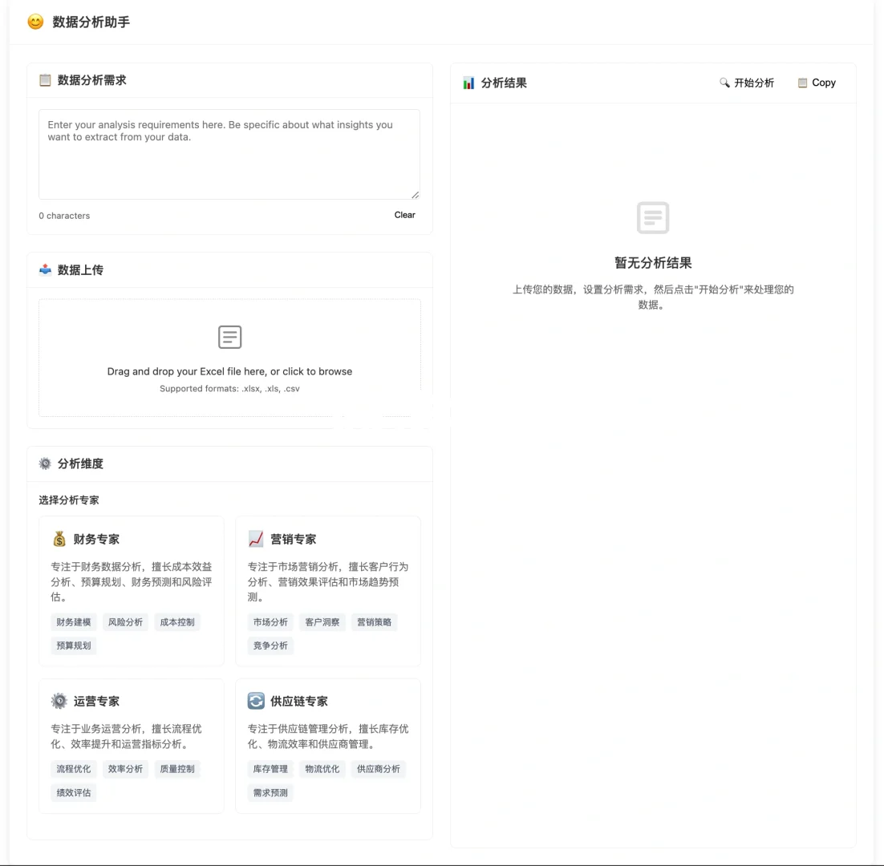Focus the analysis requirements text area
Screen dimensions: 884x866
pyautogui.click(x=229, y=155)
